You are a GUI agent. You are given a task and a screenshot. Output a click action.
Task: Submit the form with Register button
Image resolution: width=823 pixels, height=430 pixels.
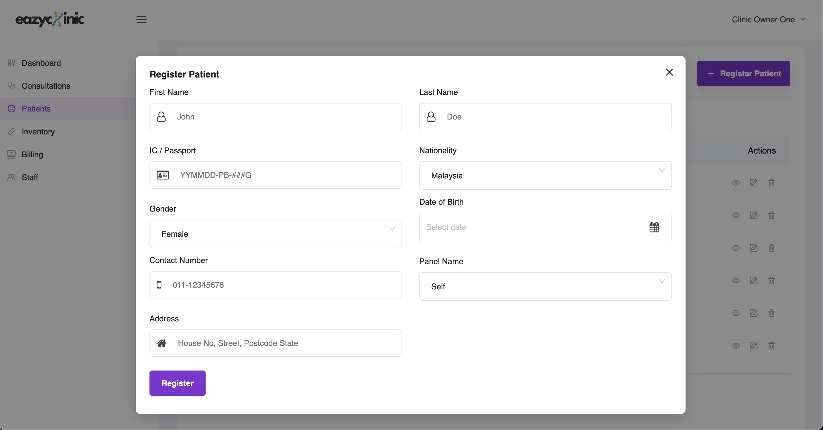(x=177, y=383)
